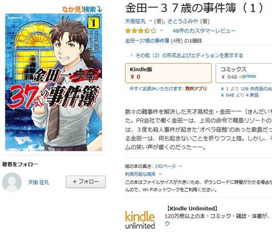Viewport: 272px width, 235px height.
Task: Open the 金田一37歳の事件簿 series link
Action: click(147, 41)
